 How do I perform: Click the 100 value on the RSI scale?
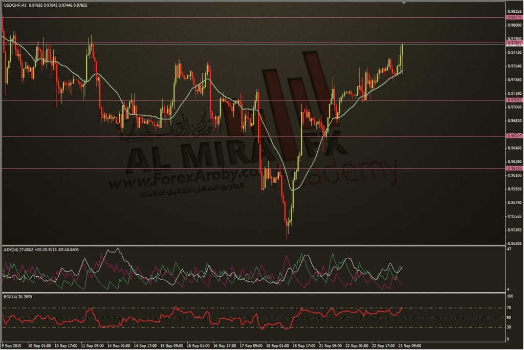tap(510, 297)
